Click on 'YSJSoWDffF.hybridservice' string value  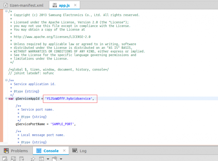point(70,99)
